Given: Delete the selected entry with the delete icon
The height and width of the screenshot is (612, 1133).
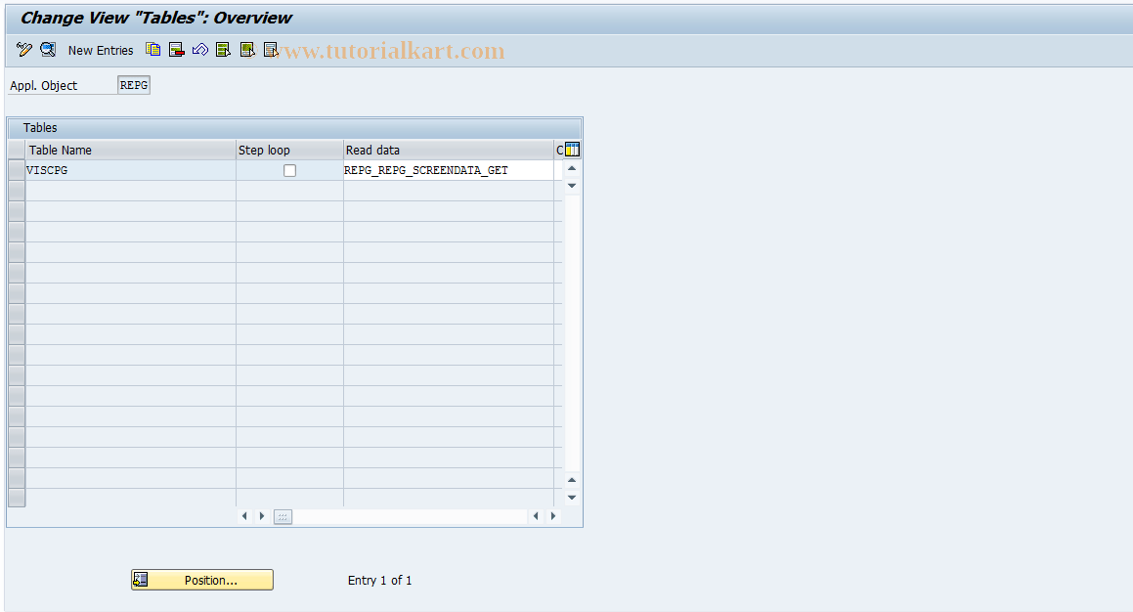Looking at the screenshot, I should (x=176, y=49).
